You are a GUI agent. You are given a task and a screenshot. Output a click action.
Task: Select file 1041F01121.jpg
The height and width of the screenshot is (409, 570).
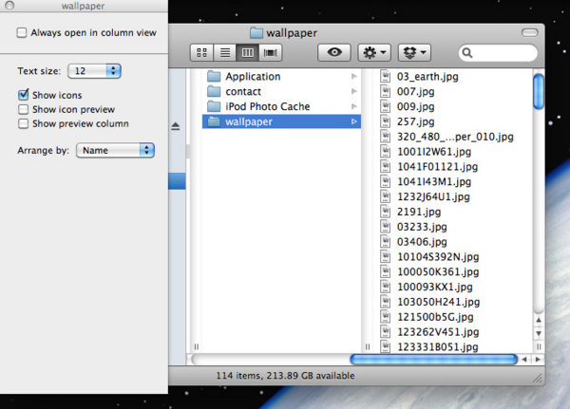(437, 167)
